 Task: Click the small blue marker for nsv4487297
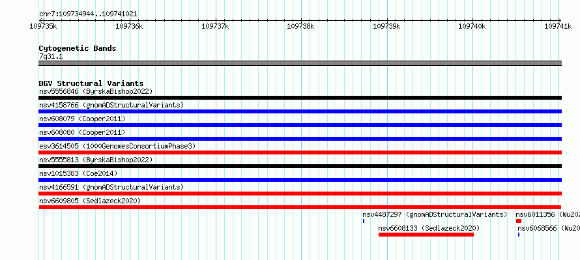coord(364,221)
